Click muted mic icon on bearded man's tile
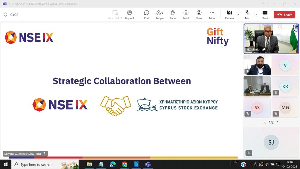 click(x=248, y=71)
